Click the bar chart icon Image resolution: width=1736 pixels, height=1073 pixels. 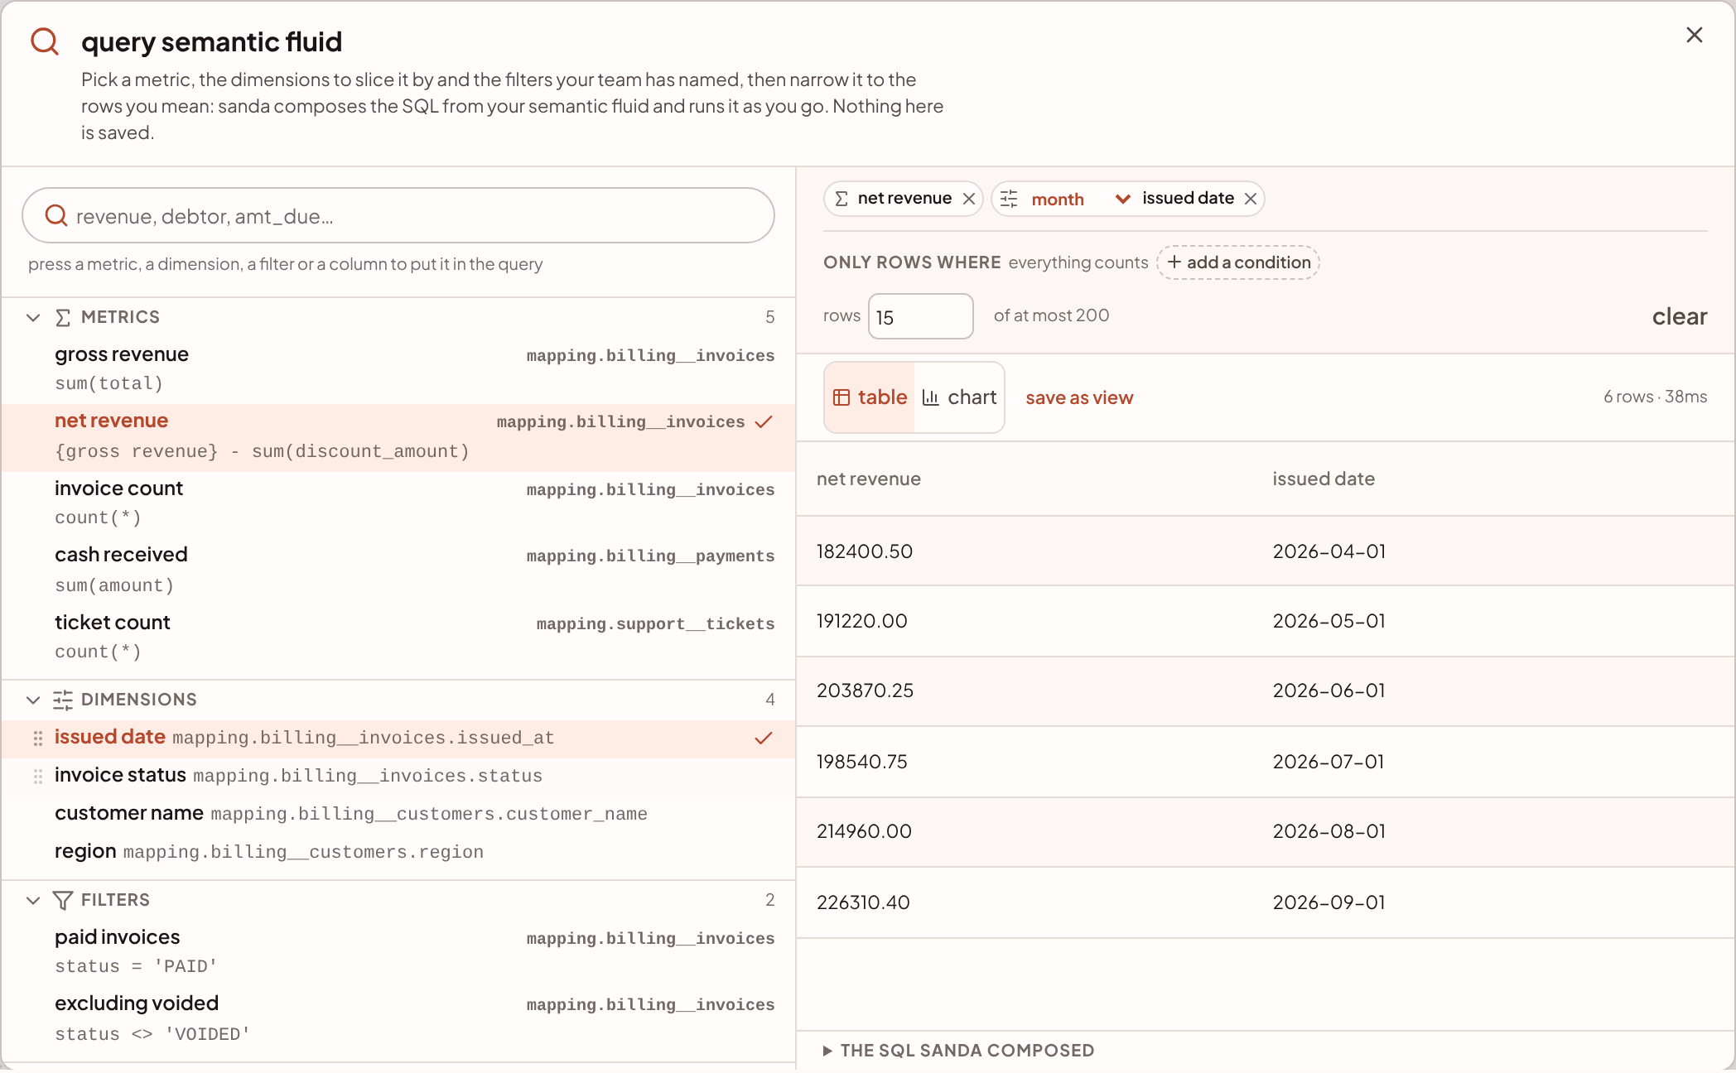click(930, 397)
